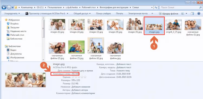Click 'OS (C:)' in address breadcrumb

click(40, 8)
